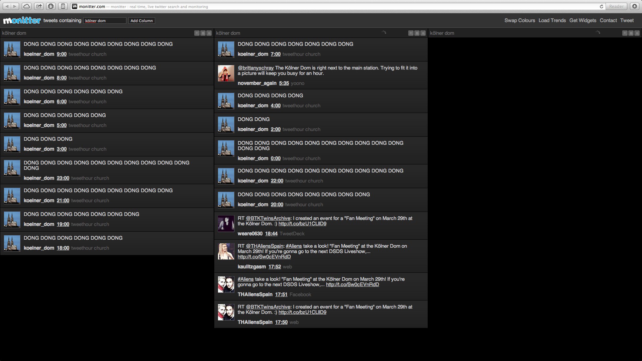Viewport: 642px width, 361px height.
Task: Pause the second kölner dom column
Action: pos(417,33)
